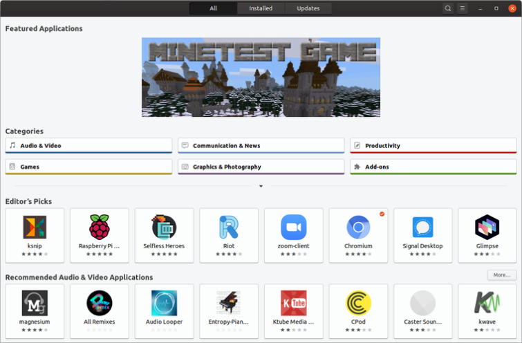Open the hamburger menu in header bar
Screen dimensions: 522x343
coord(463,8)
